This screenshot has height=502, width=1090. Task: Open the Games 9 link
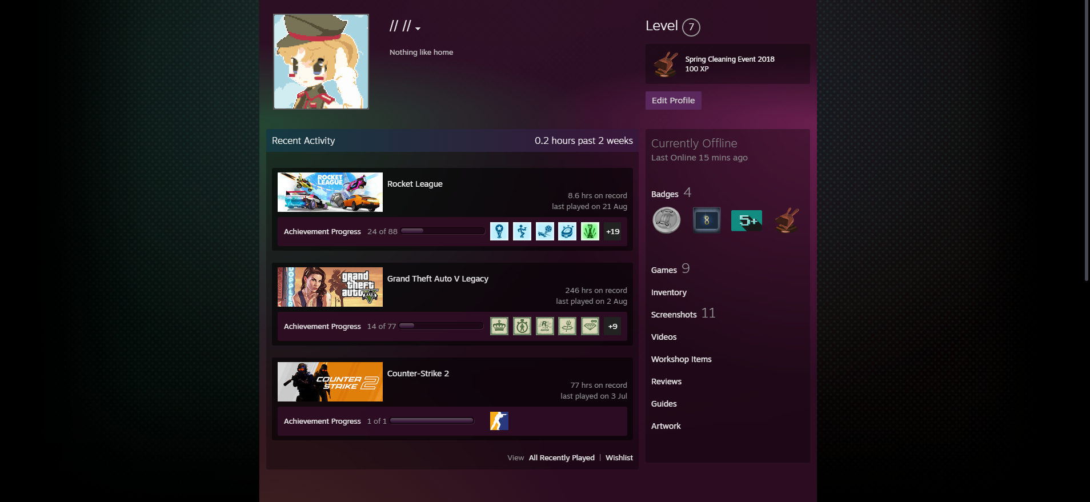(x=670, y=269)
